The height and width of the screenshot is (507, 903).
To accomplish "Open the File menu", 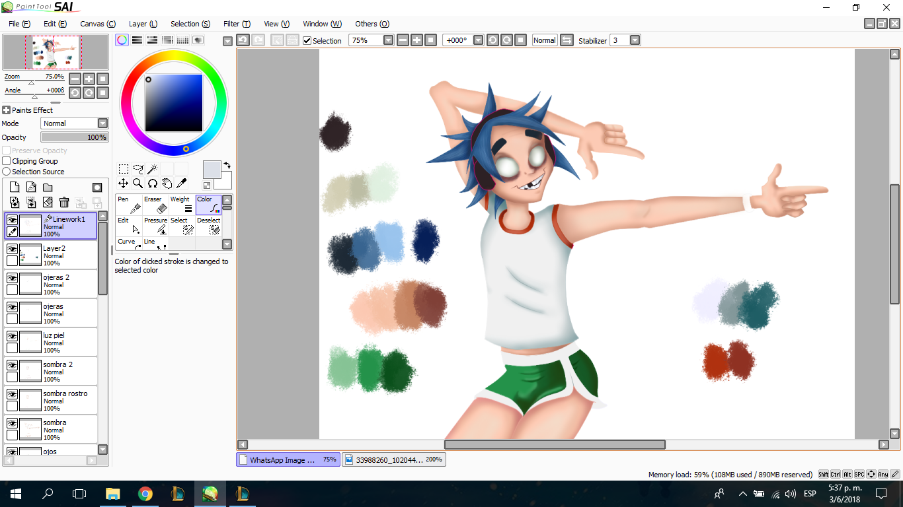I will [20, 24].
